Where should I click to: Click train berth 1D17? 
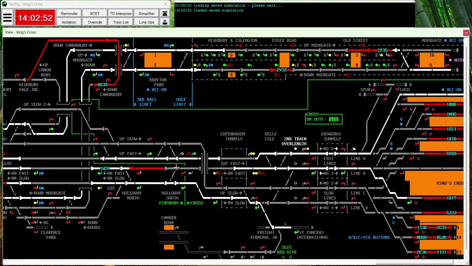point(452,198)
